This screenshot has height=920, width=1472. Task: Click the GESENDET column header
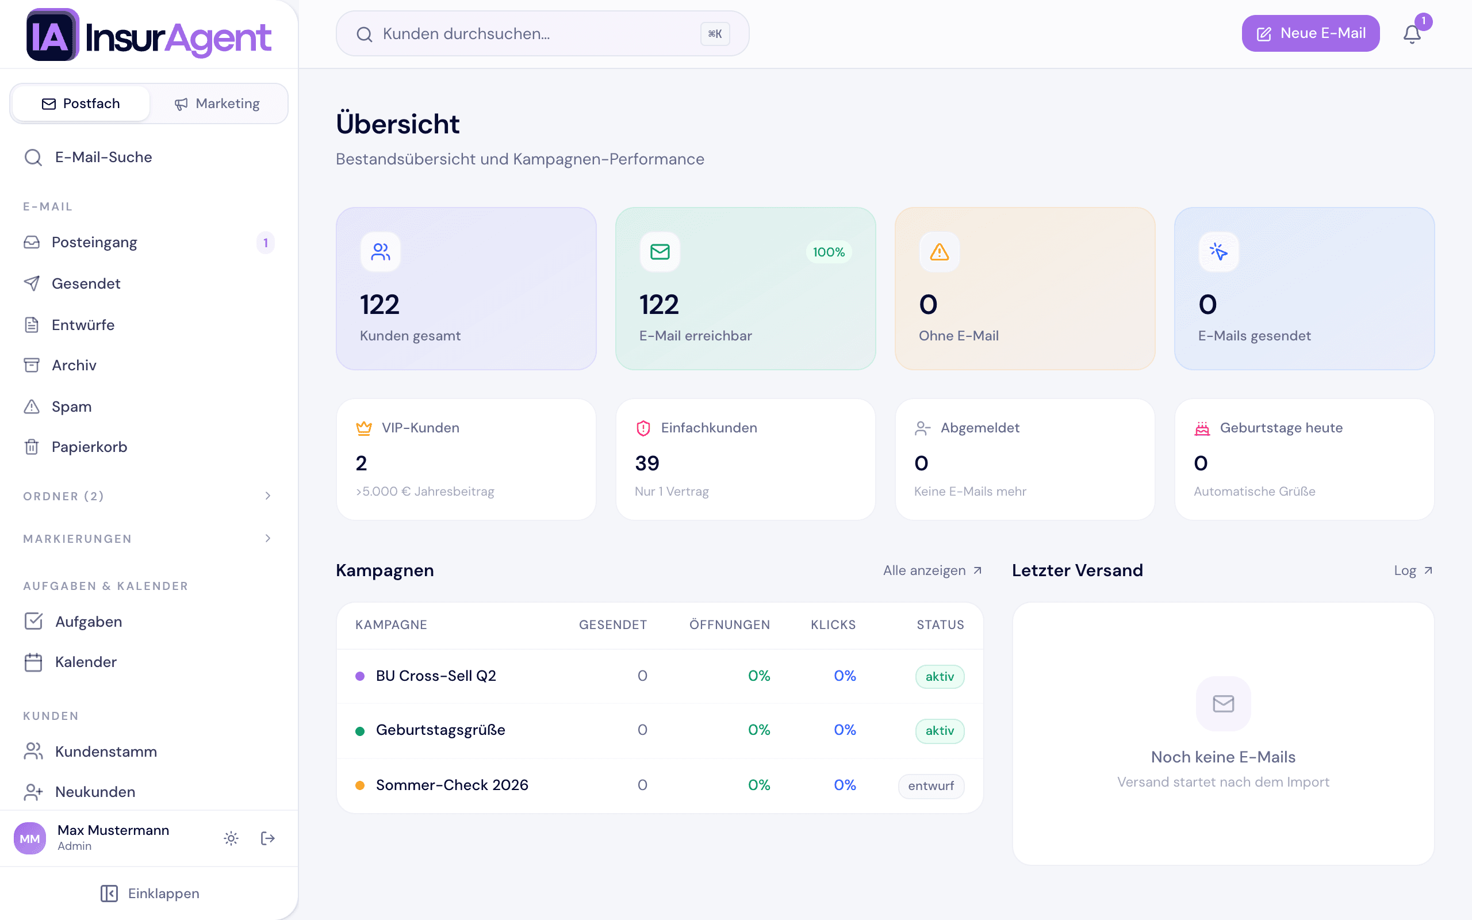(612, 625)
